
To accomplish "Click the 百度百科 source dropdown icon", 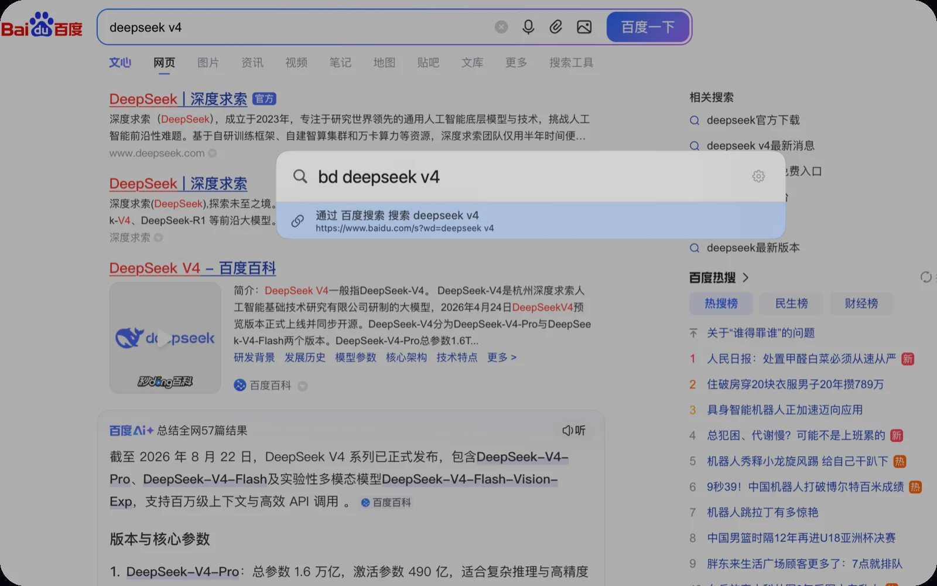I will coord(302,386).
